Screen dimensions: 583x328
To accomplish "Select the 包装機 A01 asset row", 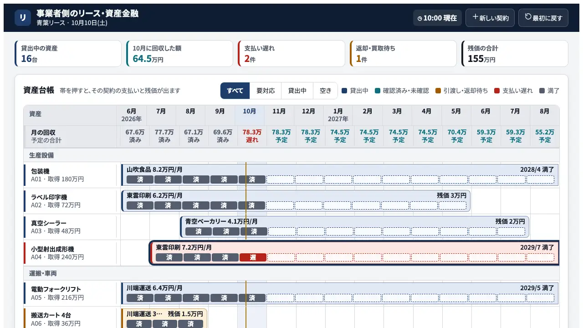I will click(x=71, y=175).
